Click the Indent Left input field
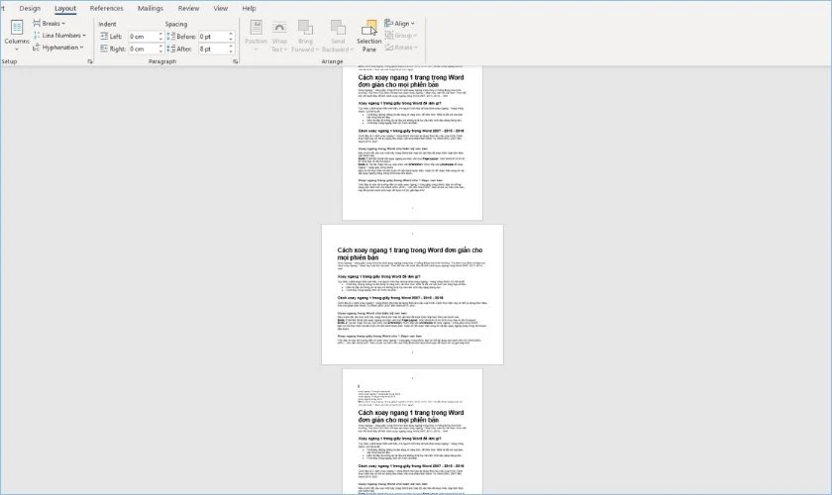Screen dimensions: 832x495 click(x=143, y=37)
